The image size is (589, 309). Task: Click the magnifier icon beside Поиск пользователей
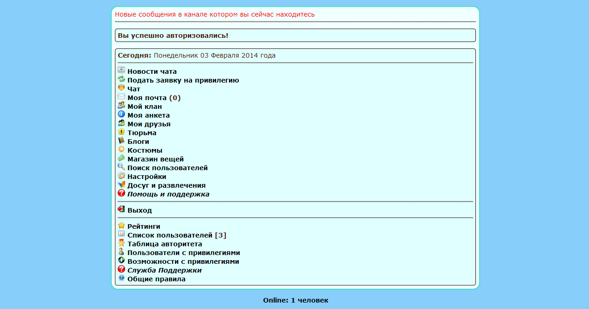(121, 166)
